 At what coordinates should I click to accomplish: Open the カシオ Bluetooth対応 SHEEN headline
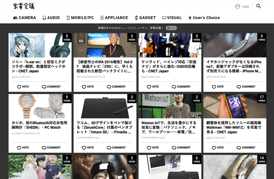(39, 125)
